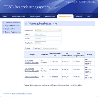The width and height of the screenshot is (98, 97).
Task: Click the Ereignis column header
Action: tap(32, 55)
